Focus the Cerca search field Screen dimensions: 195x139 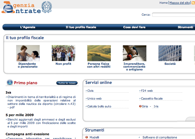173,15
